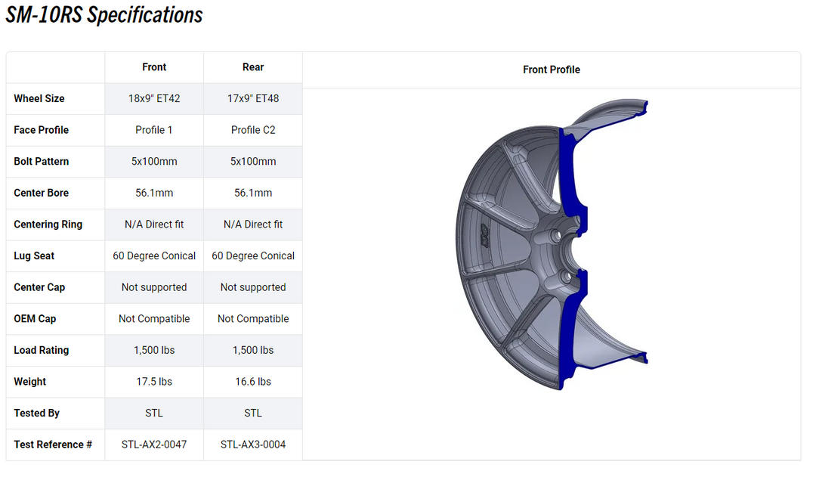Click the rear Not supported cell
Image resolution: width=816 pixels, height=477 pixels.
pos(253,287)
